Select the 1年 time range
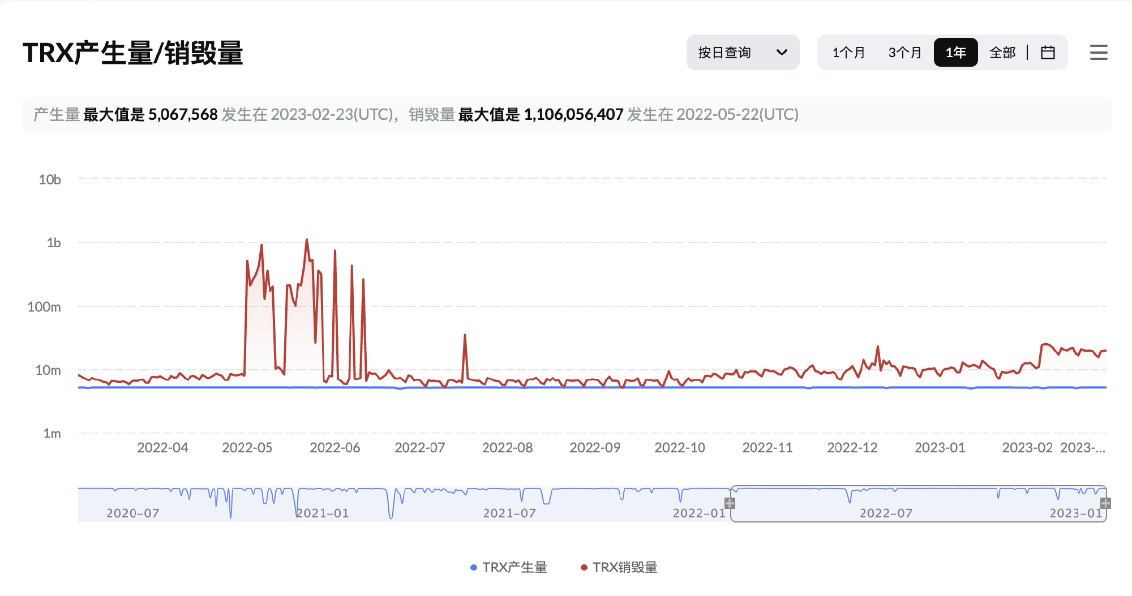Screen dimensions: 1132x596 (955, 53)
